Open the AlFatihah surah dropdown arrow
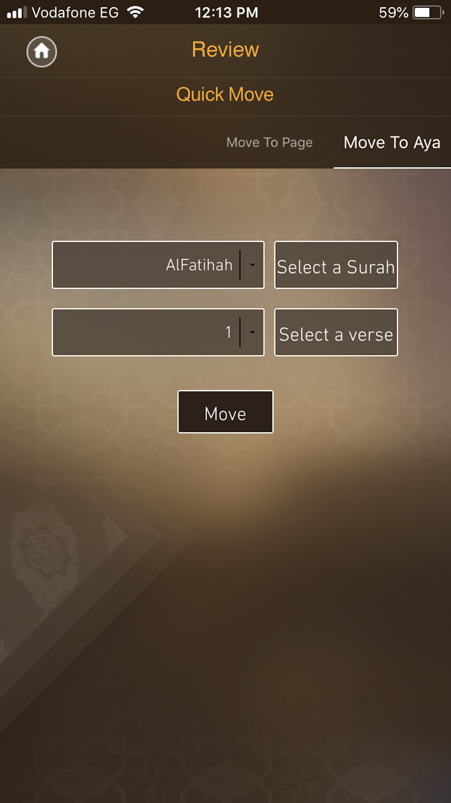The image size is (451, 803). click(x=253, y=265)
